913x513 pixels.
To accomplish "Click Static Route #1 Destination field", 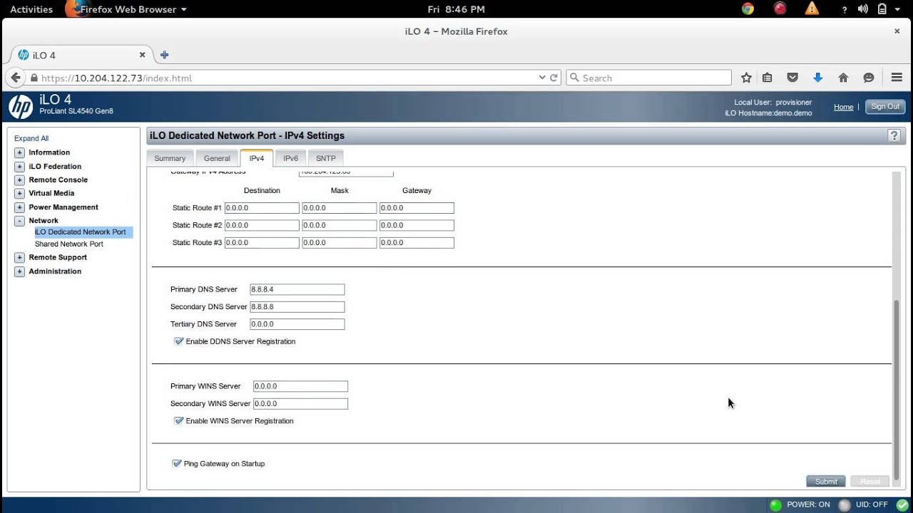I will click(262, 208).
